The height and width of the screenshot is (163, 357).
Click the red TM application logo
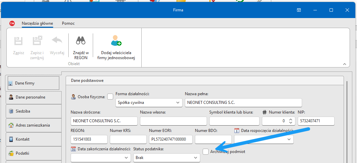[12, 23]
